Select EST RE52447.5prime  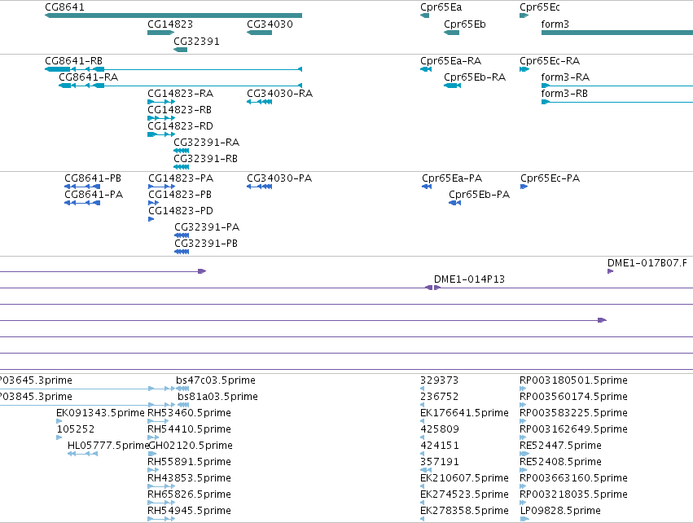pos(524,454)
